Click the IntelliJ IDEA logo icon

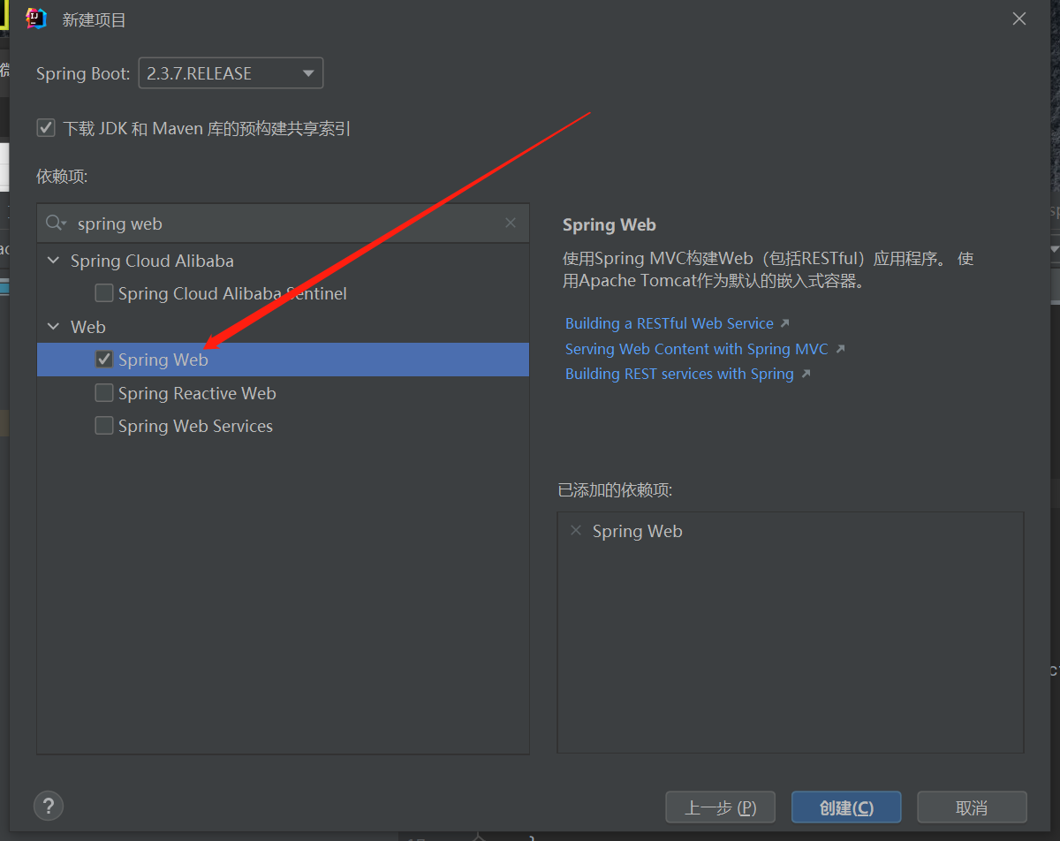point(36,19)
